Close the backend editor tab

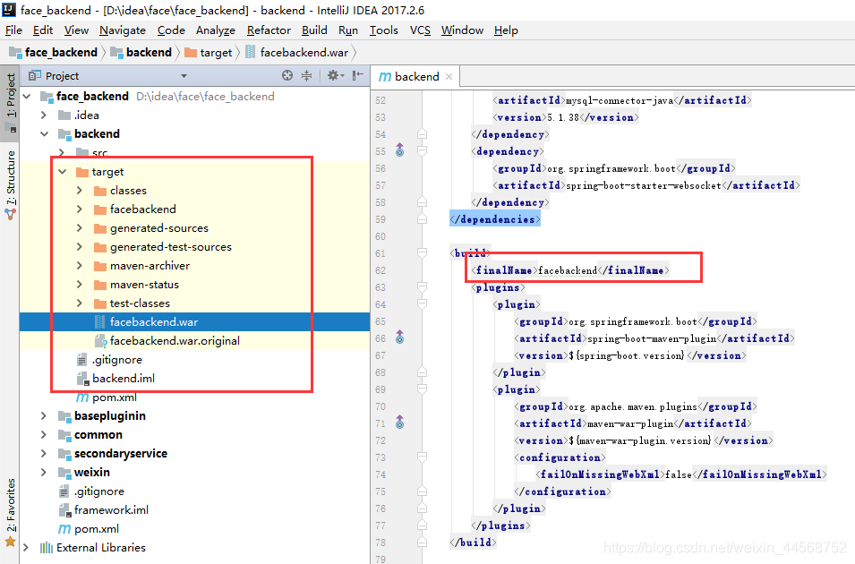pos(449,77)
